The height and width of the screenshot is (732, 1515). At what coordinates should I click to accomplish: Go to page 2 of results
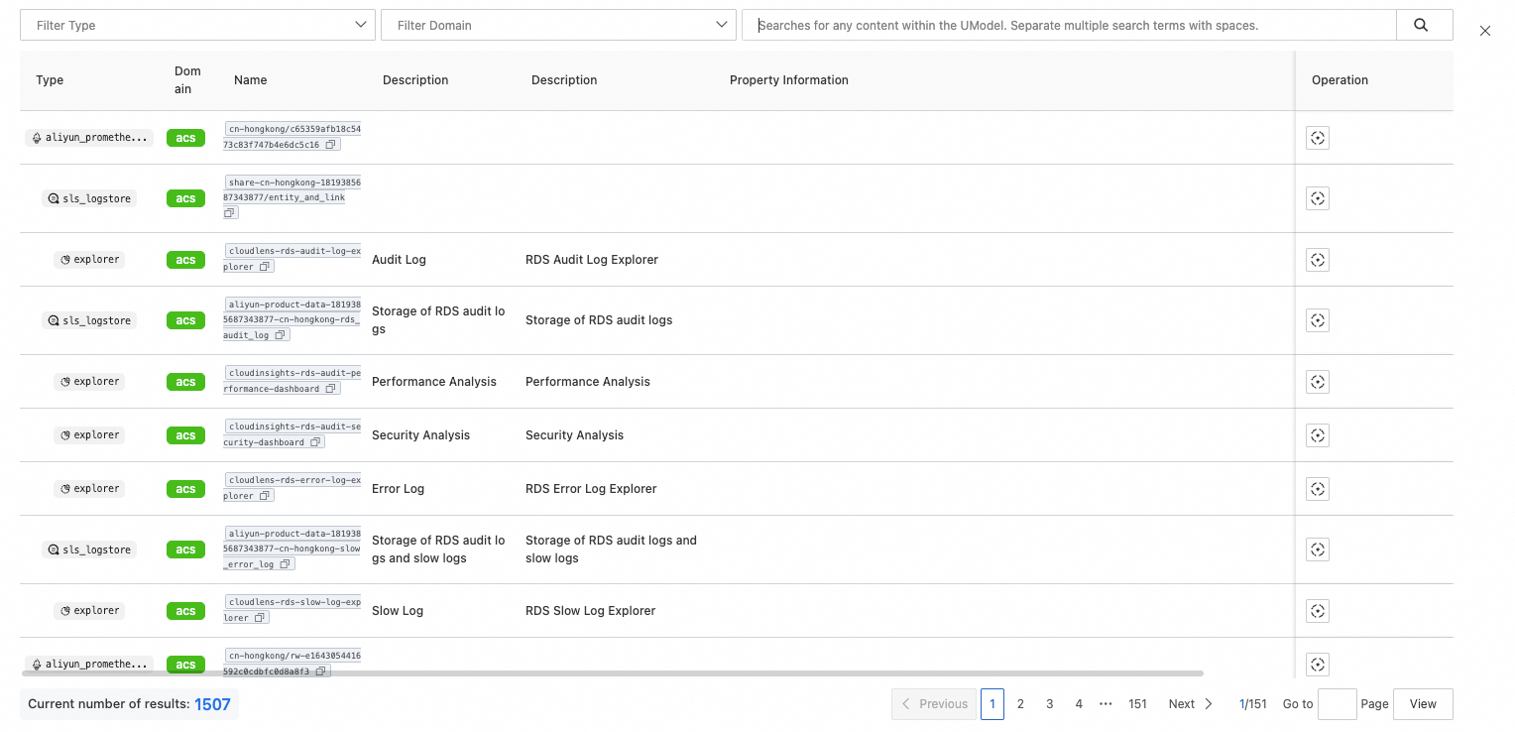[x=1020, y=704]
